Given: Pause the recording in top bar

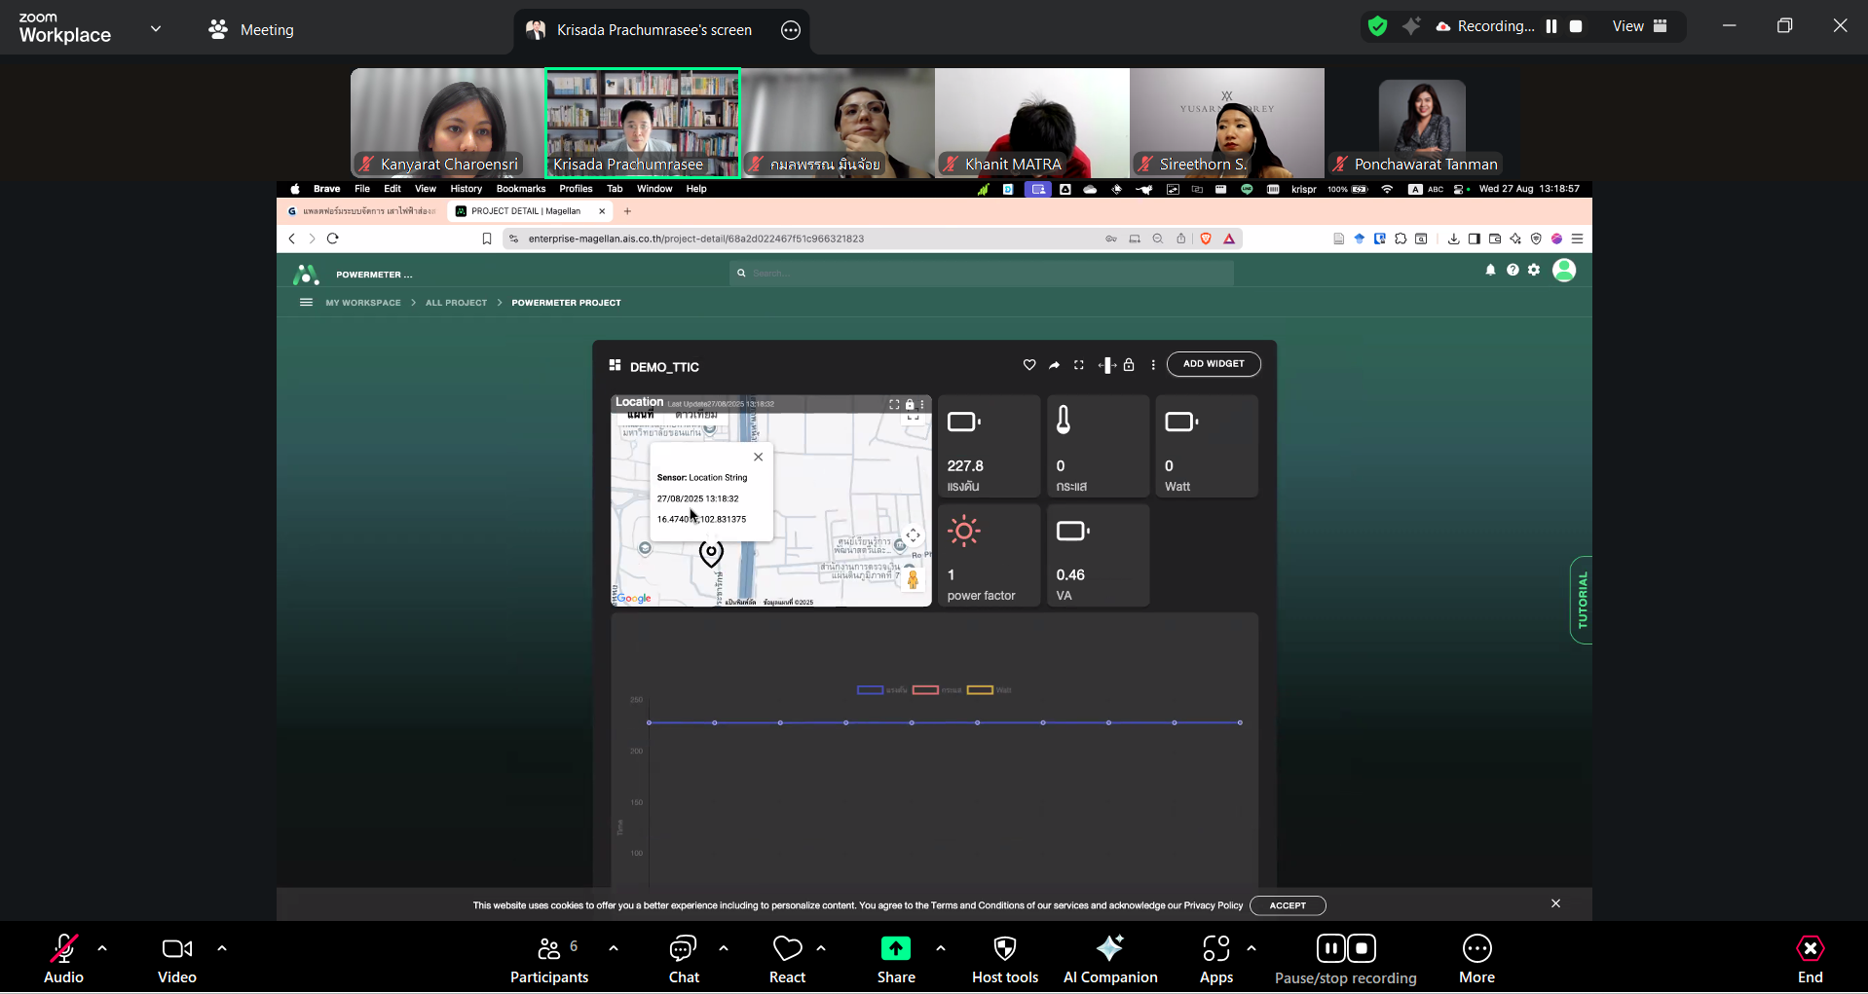Looking at the screenshot, I should (x=1551, y=26).
